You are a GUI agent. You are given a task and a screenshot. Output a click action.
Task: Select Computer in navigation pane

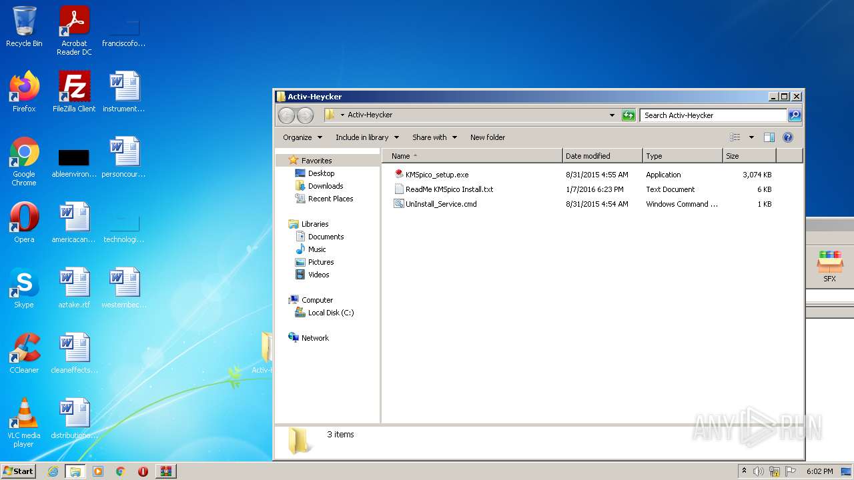(317, 300)
